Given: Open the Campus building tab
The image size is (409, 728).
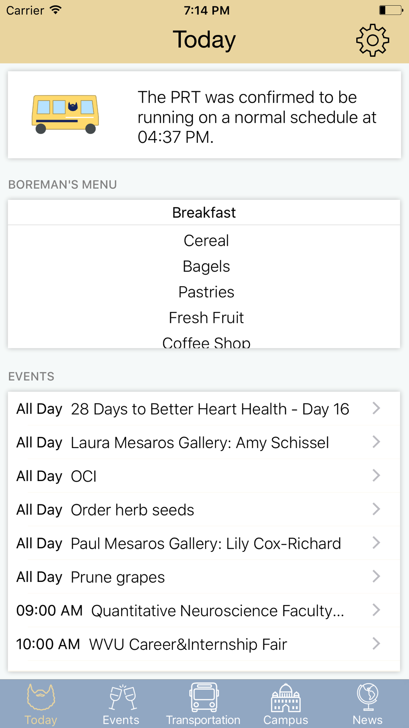Looking at the screenshot, I should (285, 704).
